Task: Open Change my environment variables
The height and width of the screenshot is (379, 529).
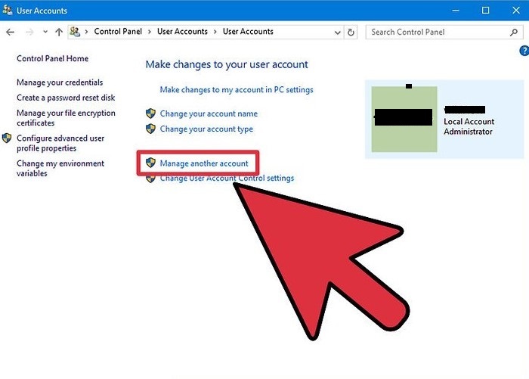Action: pyautogui.click(x=60, y=168)
